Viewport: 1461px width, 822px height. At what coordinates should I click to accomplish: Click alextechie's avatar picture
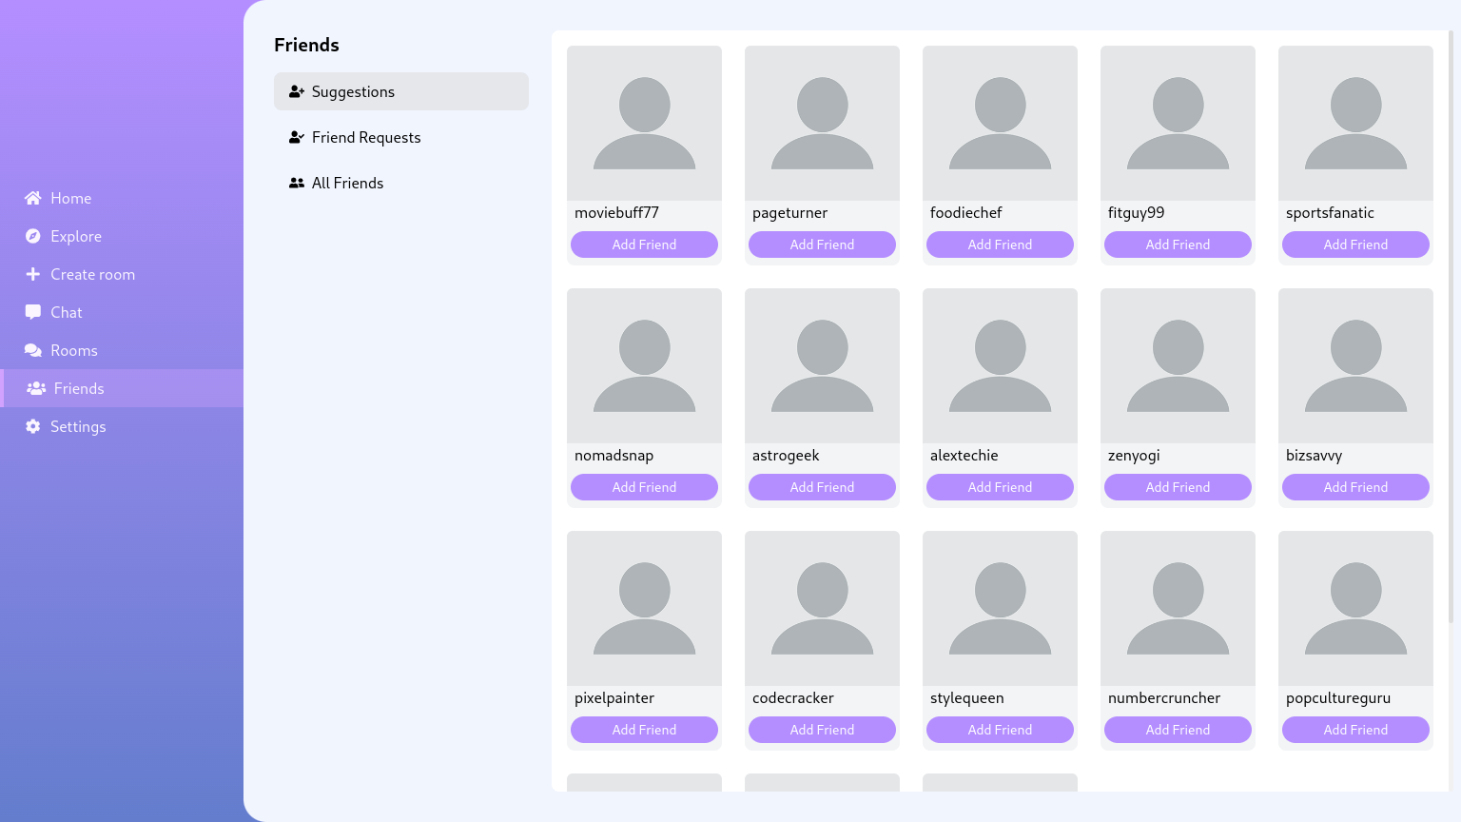[1000, 365]
